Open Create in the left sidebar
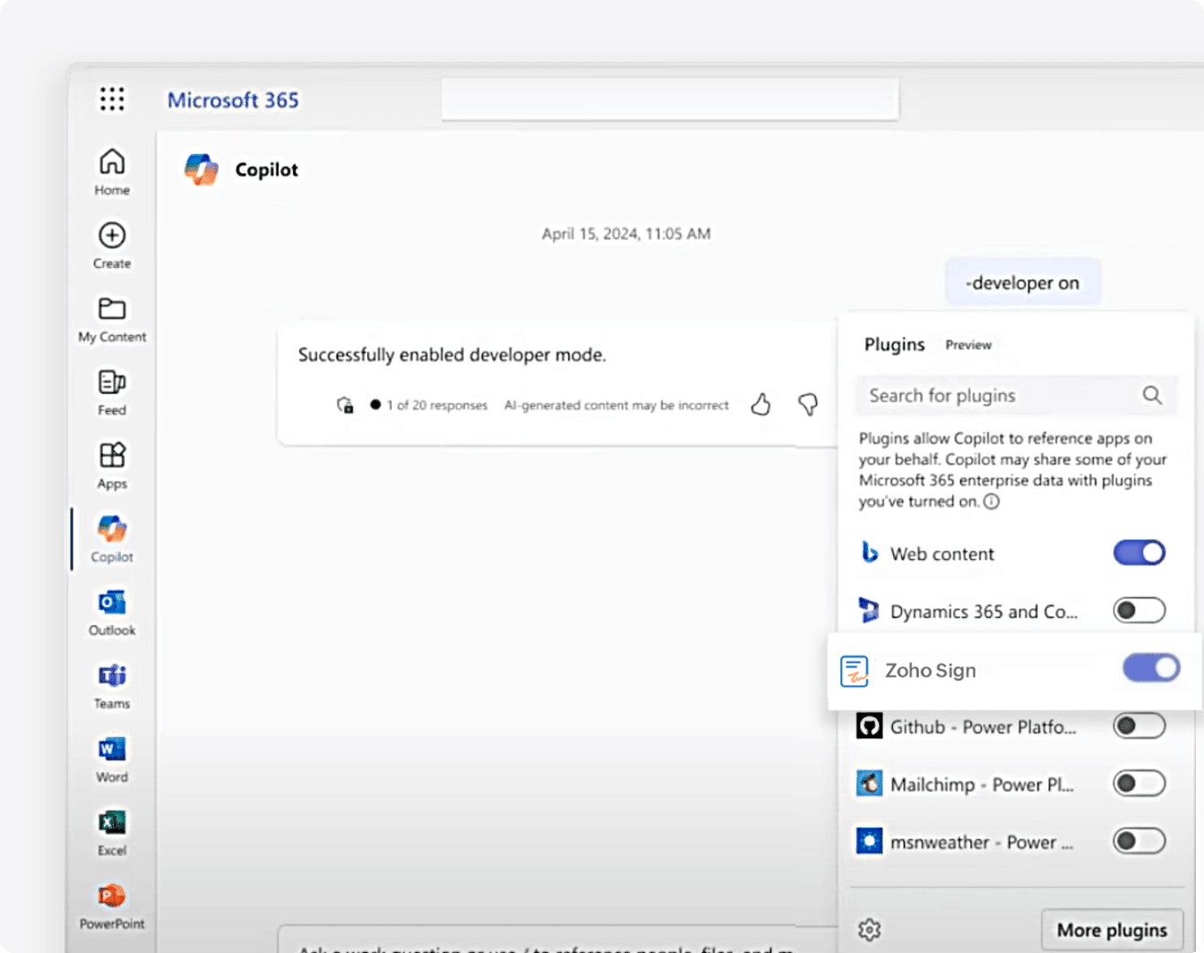 click(112, 245)
